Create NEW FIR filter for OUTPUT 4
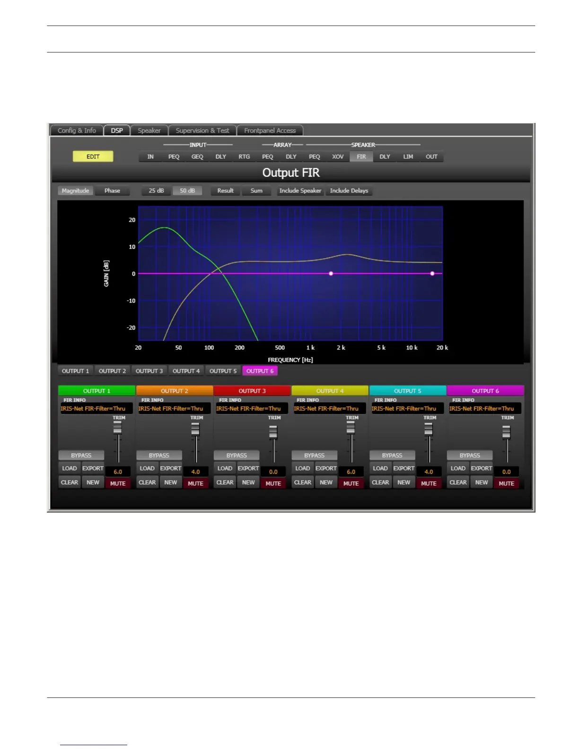579x749 pixels. 326,482
